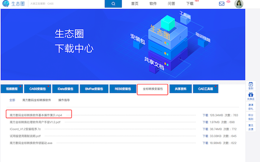This screenshot has width=260, height=162.
Task: Click 下载 for the 38.74MB 7z file
Action: click(x=205, y=129)
